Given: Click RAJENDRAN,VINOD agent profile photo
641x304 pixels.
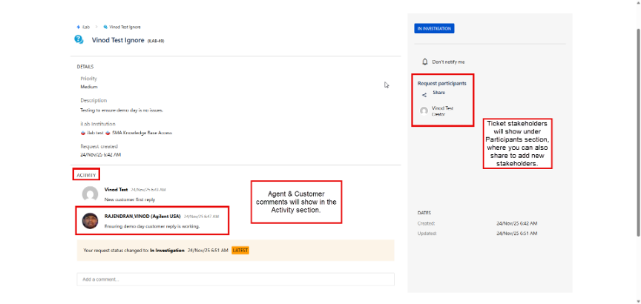Looking at the screenshot, I should point(91,220).
